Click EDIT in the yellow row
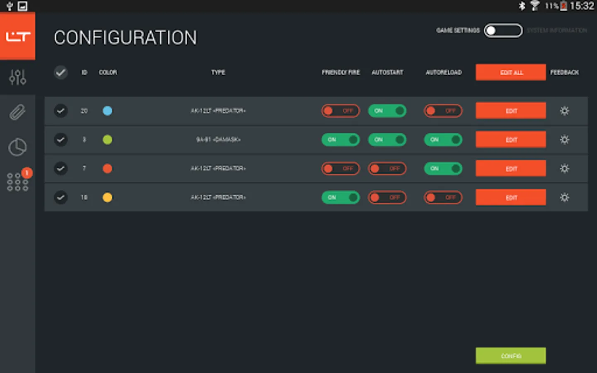Viewport: 597px width, 373px height. [x=511, y=197]
